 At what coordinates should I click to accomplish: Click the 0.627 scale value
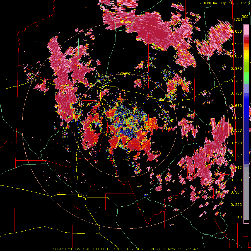coord(236,118)
